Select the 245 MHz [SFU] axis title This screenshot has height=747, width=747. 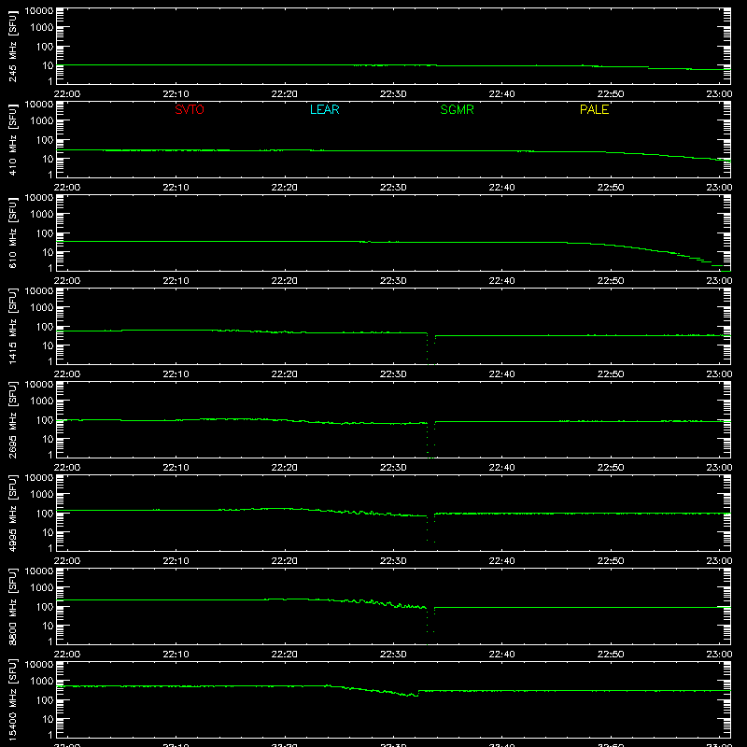[12, 46]
